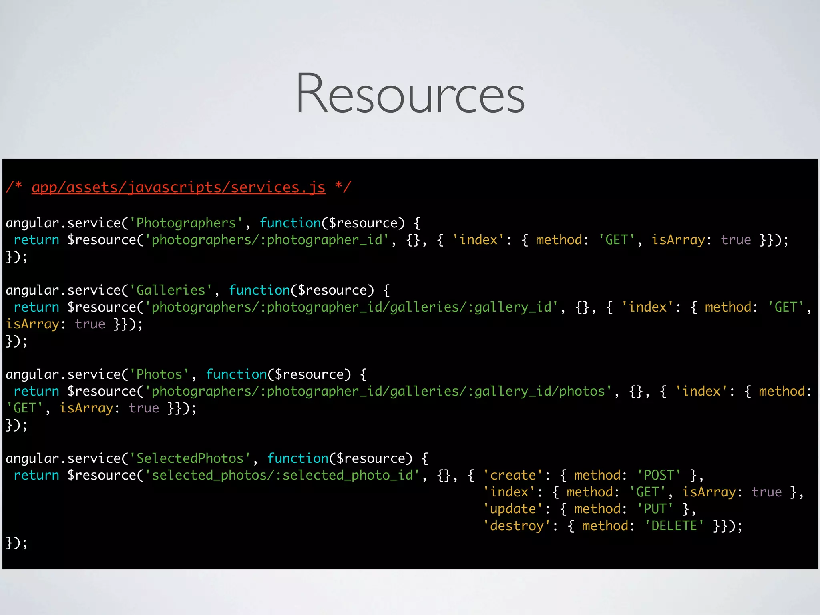
Task: Select the 'Photographers' service name string
Action: (x=186, y=223)
